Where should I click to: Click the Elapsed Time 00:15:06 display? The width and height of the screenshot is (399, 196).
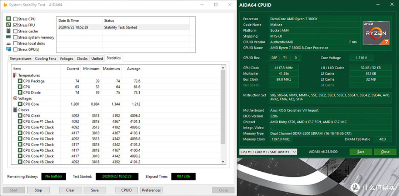tap(184, 176)
